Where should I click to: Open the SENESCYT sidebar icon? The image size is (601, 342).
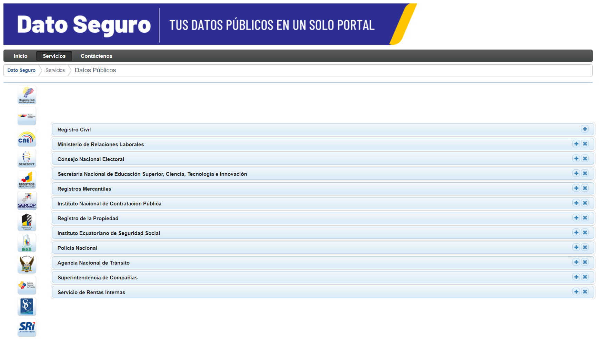coord(27,158)
